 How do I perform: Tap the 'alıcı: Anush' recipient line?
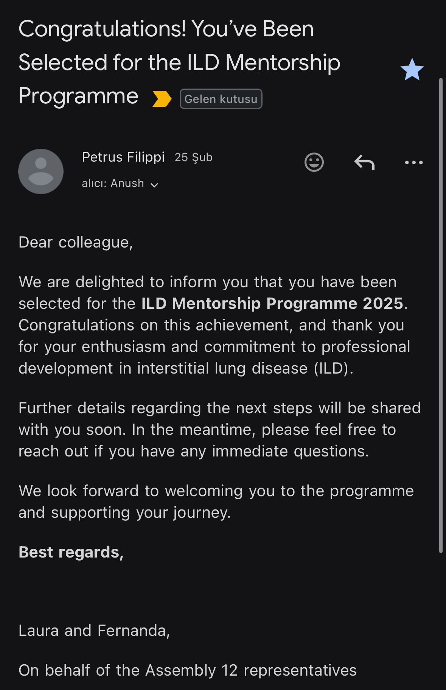[x=113, y=184]
